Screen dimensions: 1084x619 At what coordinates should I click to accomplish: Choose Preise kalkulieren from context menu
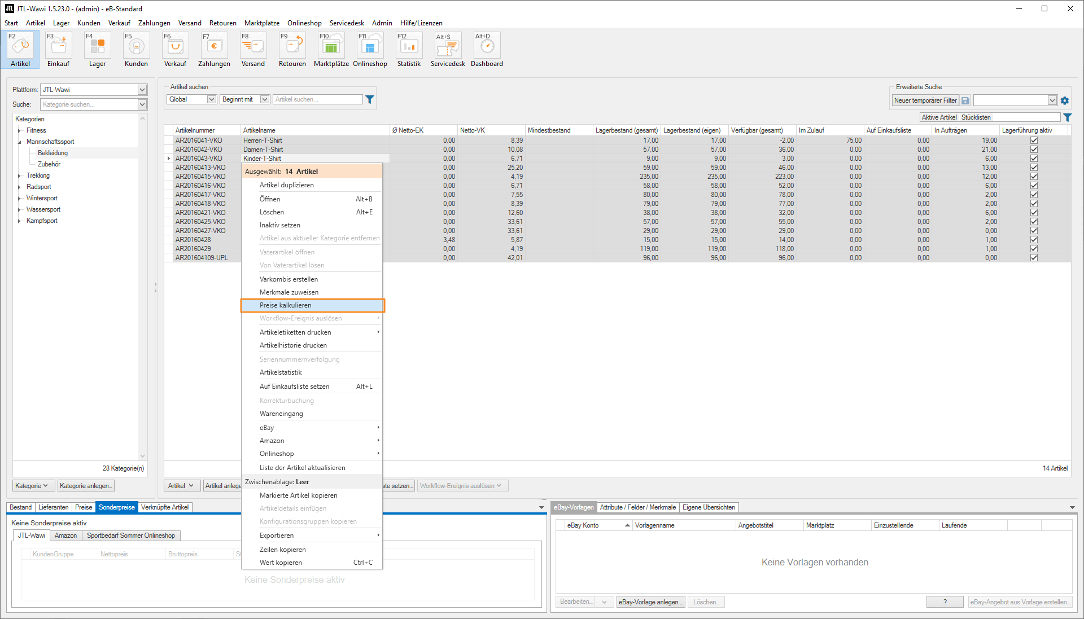pos(312,305)
